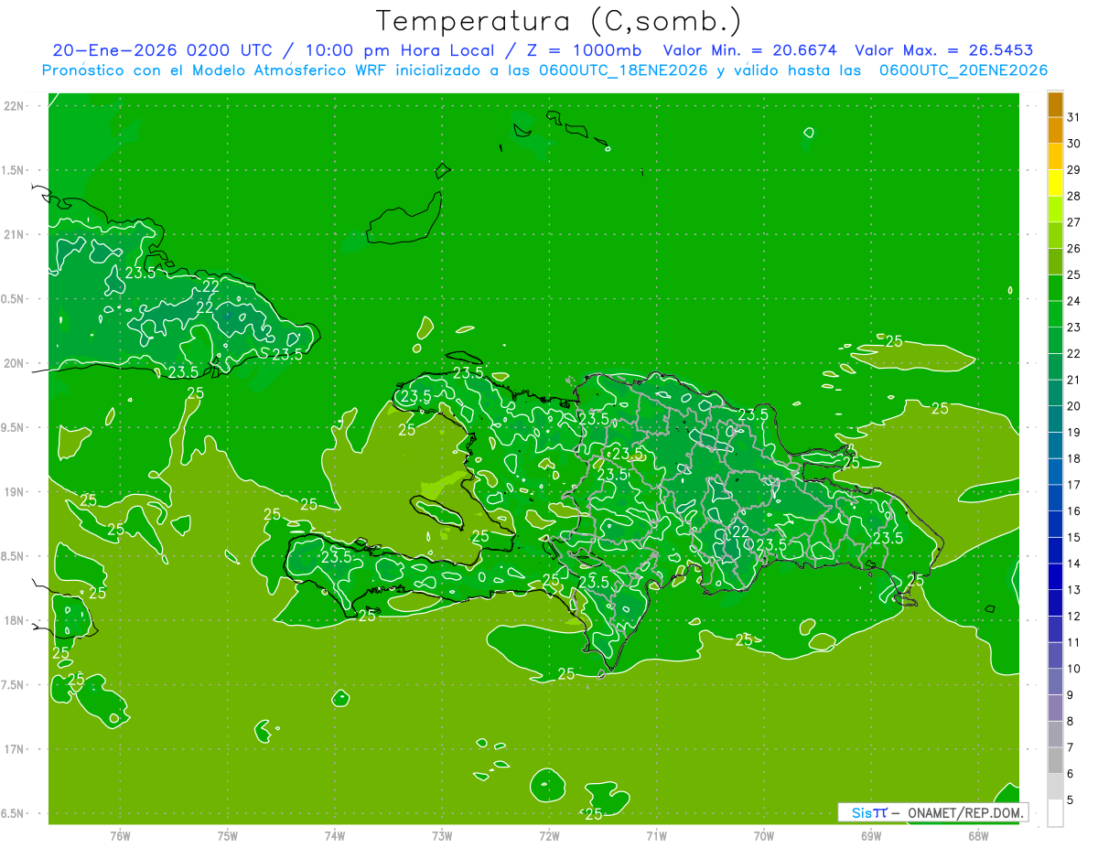Click the green legend swatch between 24 and 25
The height and width of the screenshot is (848, 1098).
(1055, 288)
